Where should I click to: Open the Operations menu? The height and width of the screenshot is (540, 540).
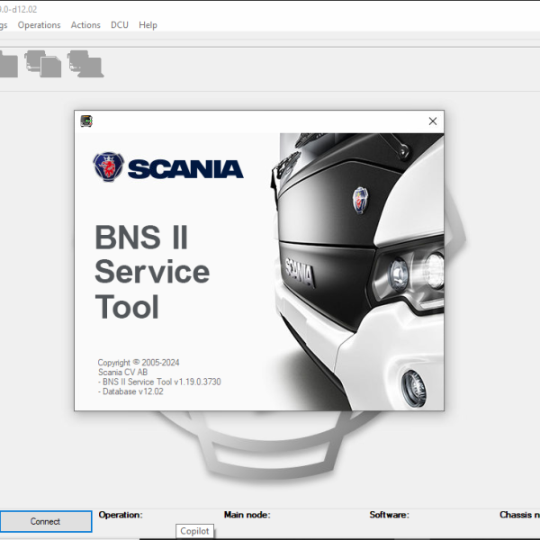click(x=39, y=25)
